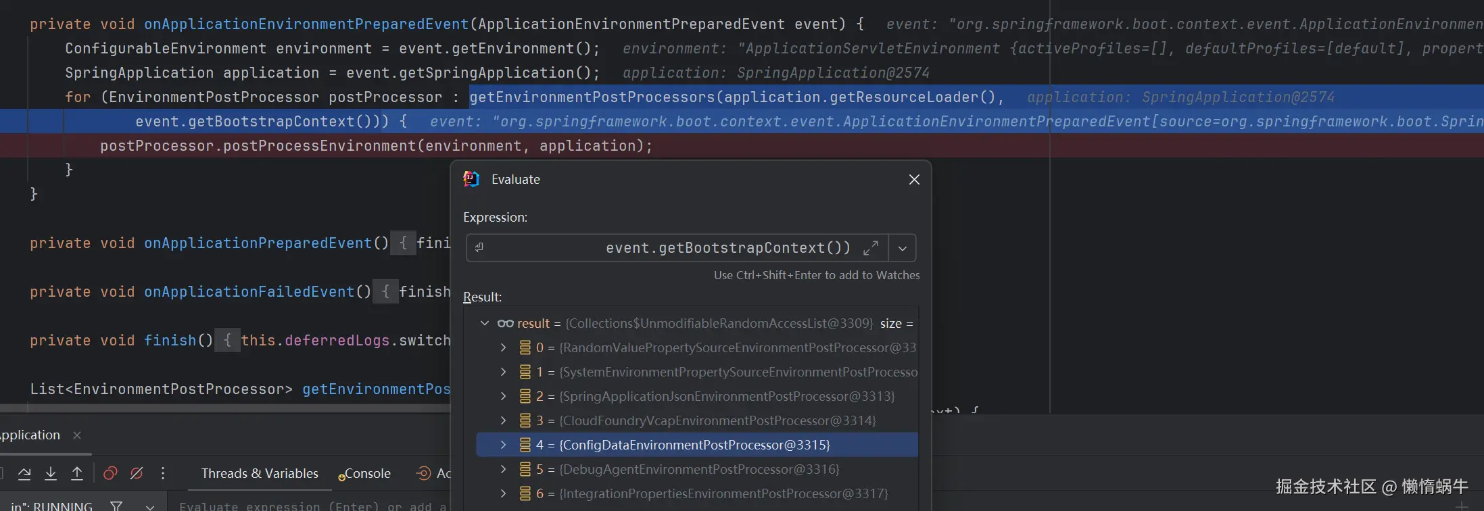1484x511 pixels.
Task: Toggle Mute Breakpoints slashed circle icon
Action: point(137,473)
